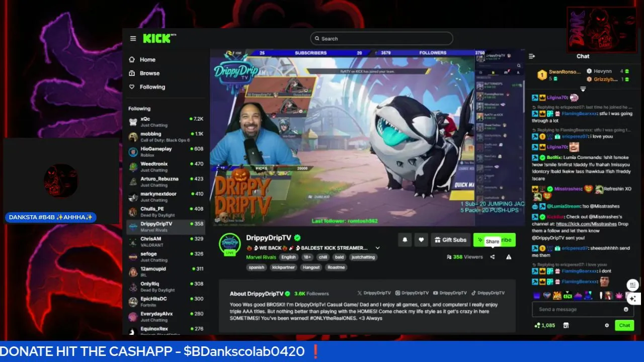Select the bald tag
644x362 pixels.
(x=339, y=257)
